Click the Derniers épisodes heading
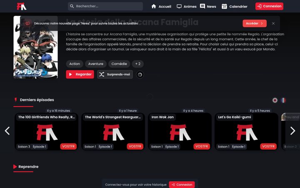The width and height of the screenshot is (300, 188). (37, 100)
